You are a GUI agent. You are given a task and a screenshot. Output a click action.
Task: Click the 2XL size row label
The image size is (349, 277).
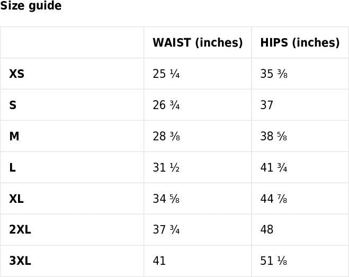(20, 230)
